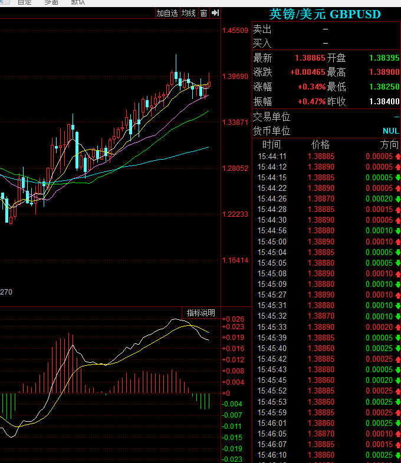Click the green down arrow at 15:46:10

point(397,455)
